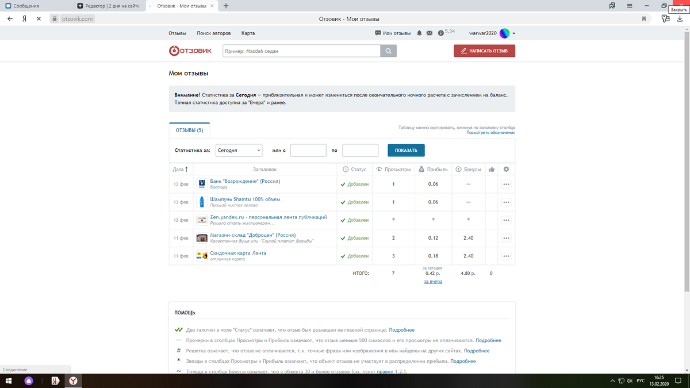Click the 'Показать' button
Viewport: 690px width, 388px height.
[406, 151]
